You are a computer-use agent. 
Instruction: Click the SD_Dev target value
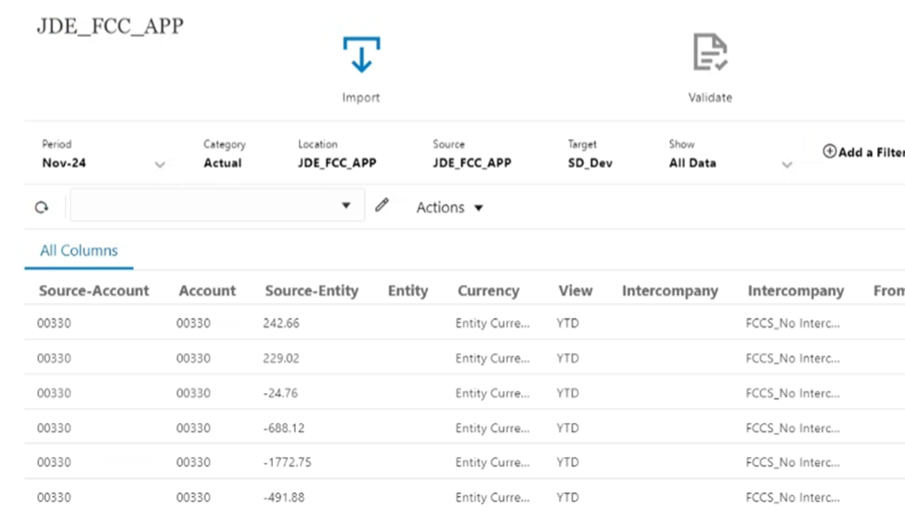coord(589,163)
